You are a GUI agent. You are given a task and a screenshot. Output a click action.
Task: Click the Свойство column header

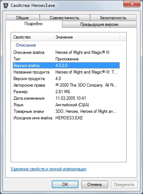coord(32,37)
